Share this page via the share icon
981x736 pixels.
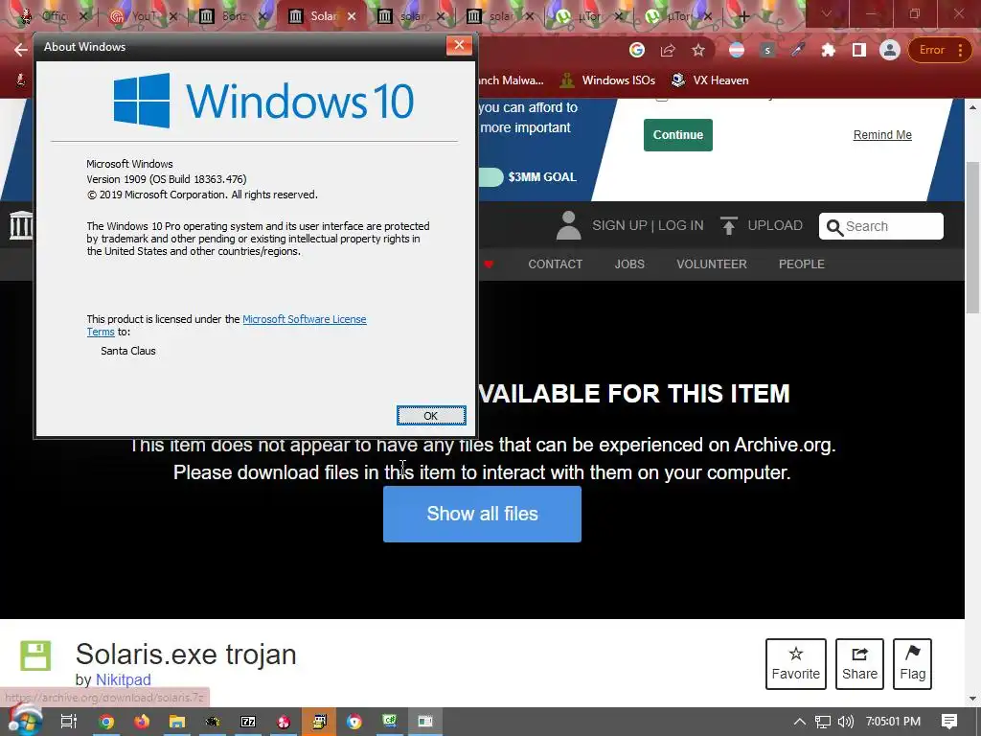coord(668,50)
